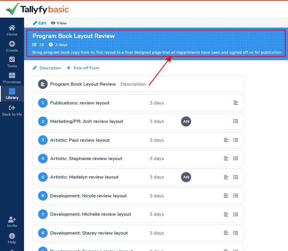This screenshot has height=251, width=288.
Task: Click blueprint title Program Book Layout Review
Action: (73, 36)
